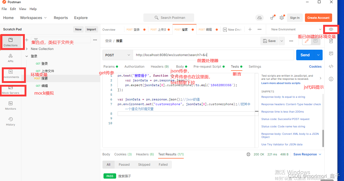Screen dimensions: 344x181
Task: Click the Import button
Action: tap(91, 29)
